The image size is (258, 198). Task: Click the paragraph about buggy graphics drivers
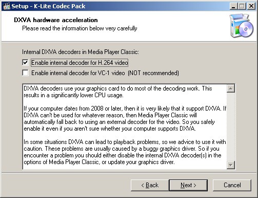125,152
